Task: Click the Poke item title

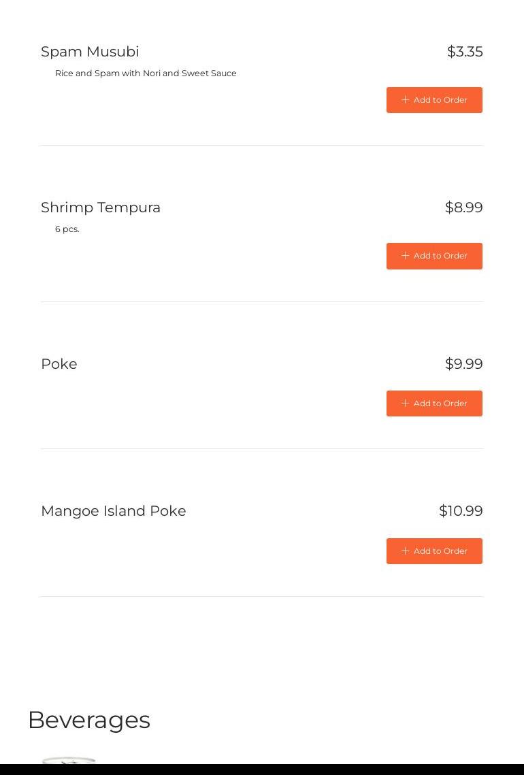Action: pos(59,364)
